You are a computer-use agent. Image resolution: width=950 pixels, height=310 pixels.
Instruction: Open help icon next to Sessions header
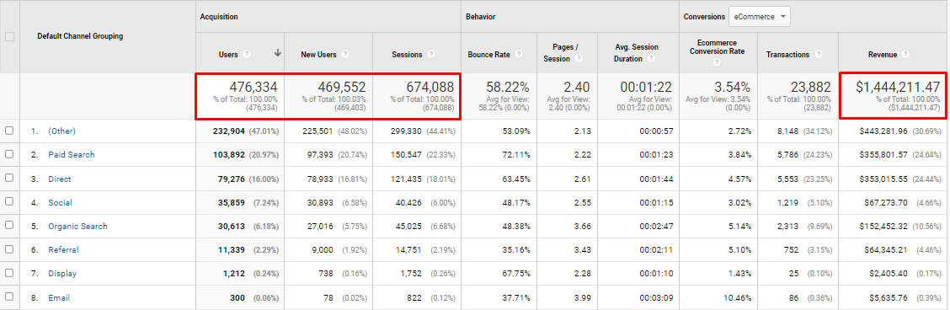430,54
